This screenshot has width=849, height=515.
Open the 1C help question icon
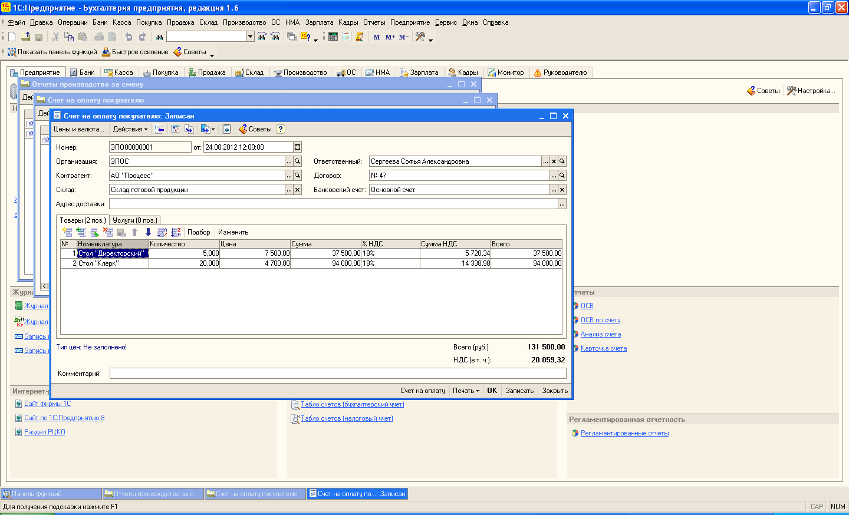coord(305,37)
